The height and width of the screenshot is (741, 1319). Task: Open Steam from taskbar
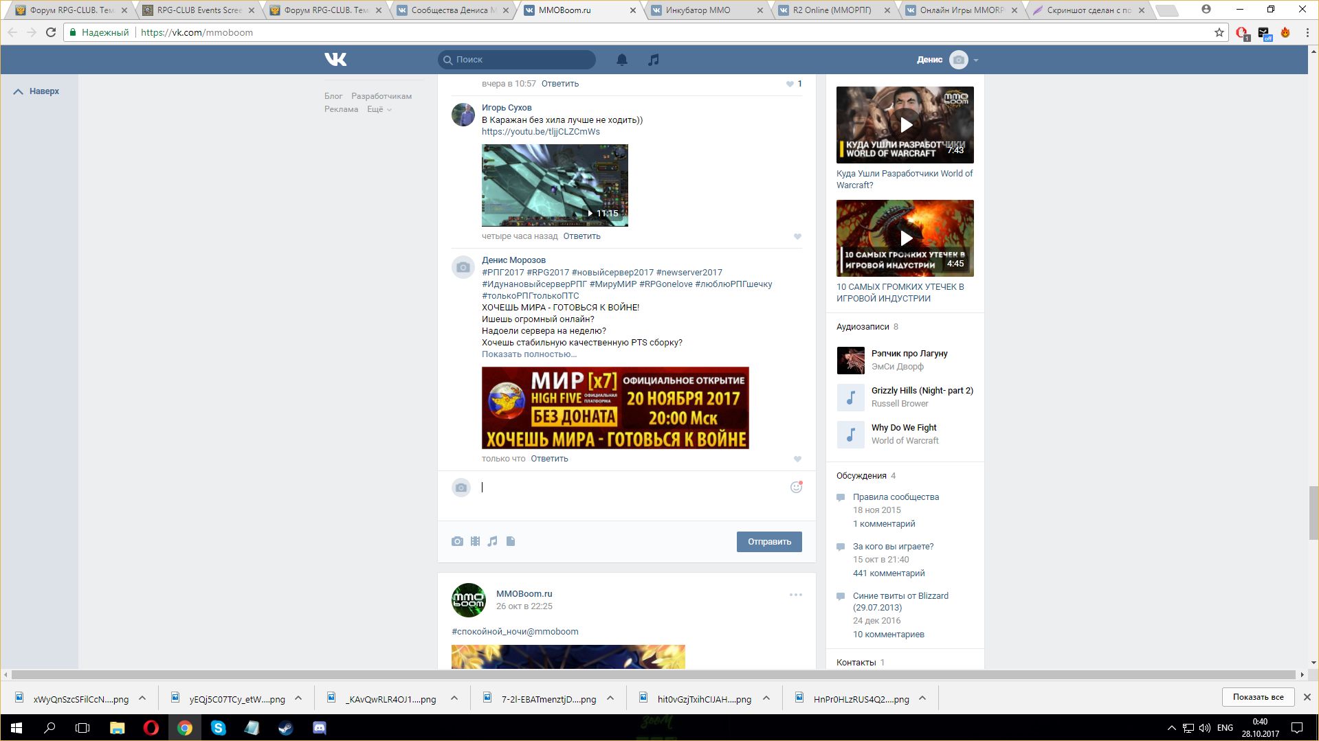(285, 728)
